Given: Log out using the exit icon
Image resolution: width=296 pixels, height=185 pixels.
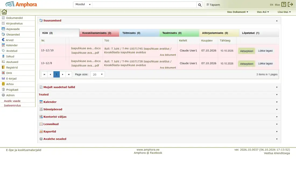Looking at the screenshot, I should [x=290, y=5].
